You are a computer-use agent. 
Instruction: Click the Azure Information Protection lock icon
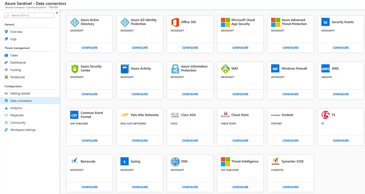pyautogui.click(x=175, y=69)
